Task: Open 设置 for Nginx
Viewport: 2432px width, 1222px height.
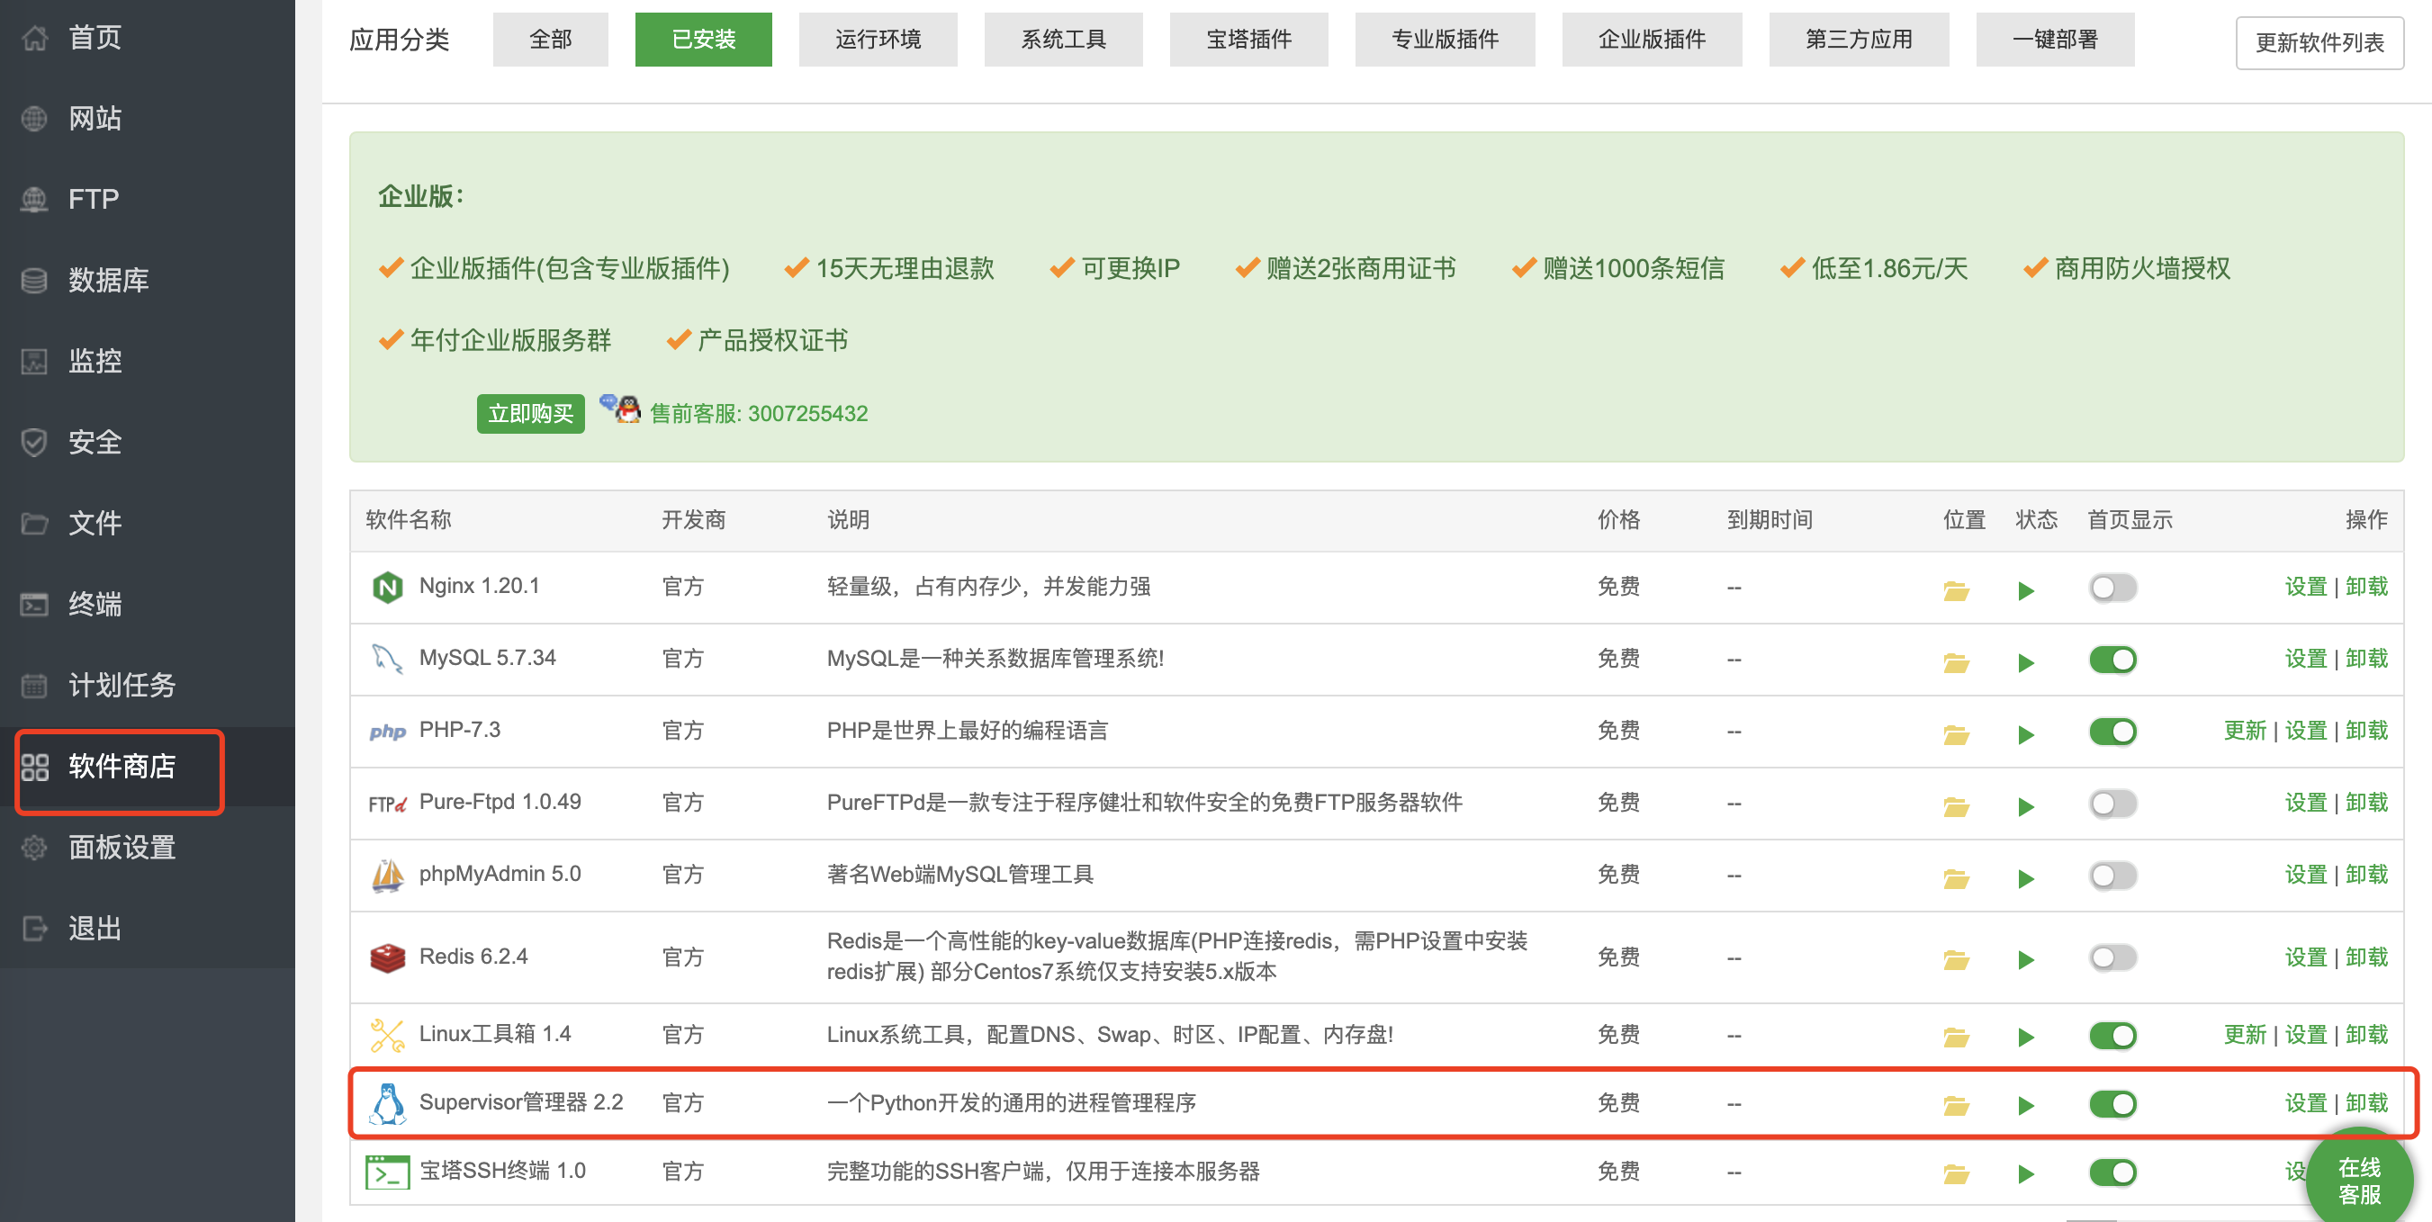Action: click(x=2305, y=587)
